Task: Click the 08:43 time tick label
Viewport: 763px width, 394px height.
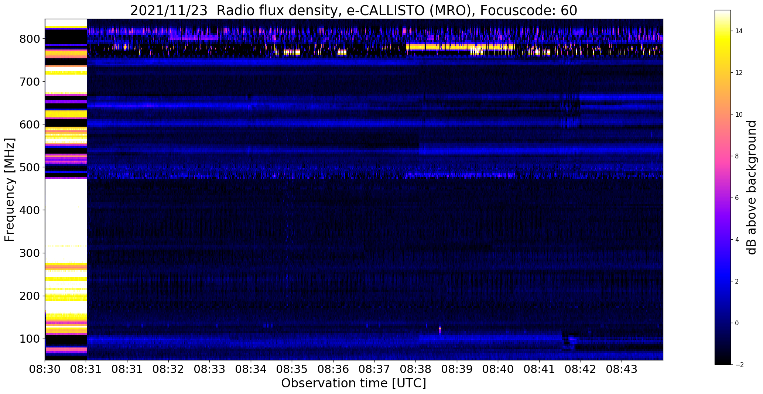Action: [622, 369]
